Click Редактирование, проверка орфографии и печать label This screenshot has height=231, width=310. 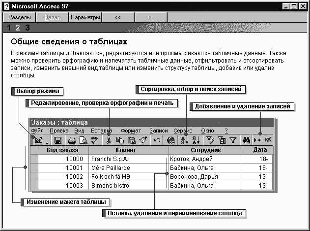(102, 103)
